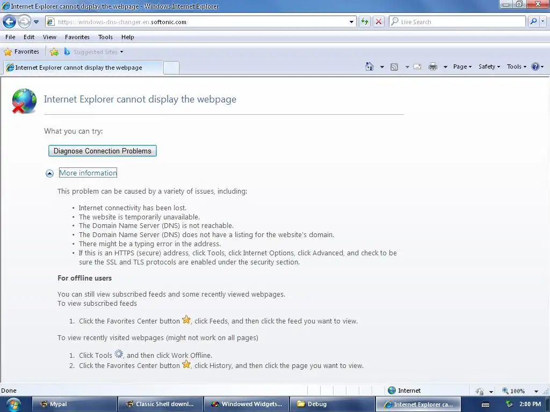
Task: Open the Tools menu in menu bar
Action: [105, 37]
